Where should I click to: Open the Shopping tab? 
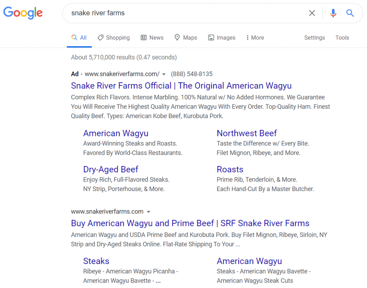[x=114, y=38]
